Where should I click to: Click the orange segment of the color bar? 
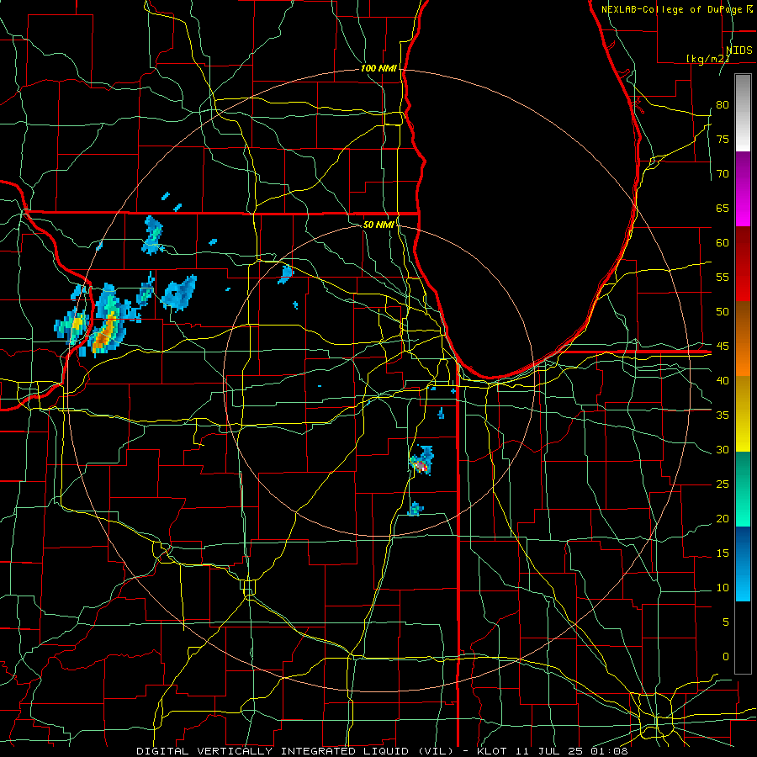click(743, 339)
